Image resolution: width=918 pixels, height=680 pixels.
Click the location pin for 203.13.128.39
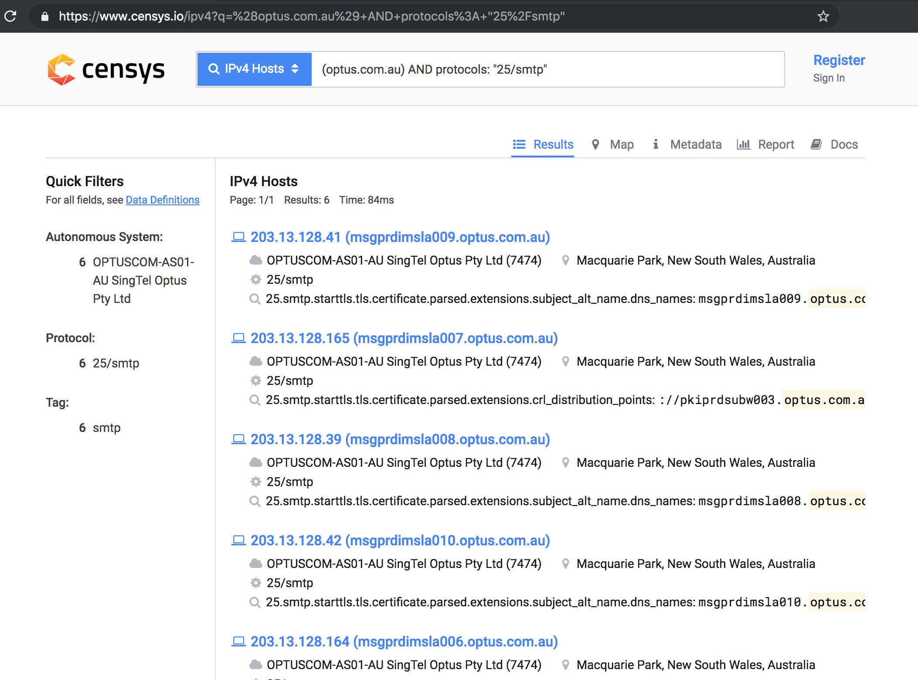pyautogui.click(x=565, y=462)
